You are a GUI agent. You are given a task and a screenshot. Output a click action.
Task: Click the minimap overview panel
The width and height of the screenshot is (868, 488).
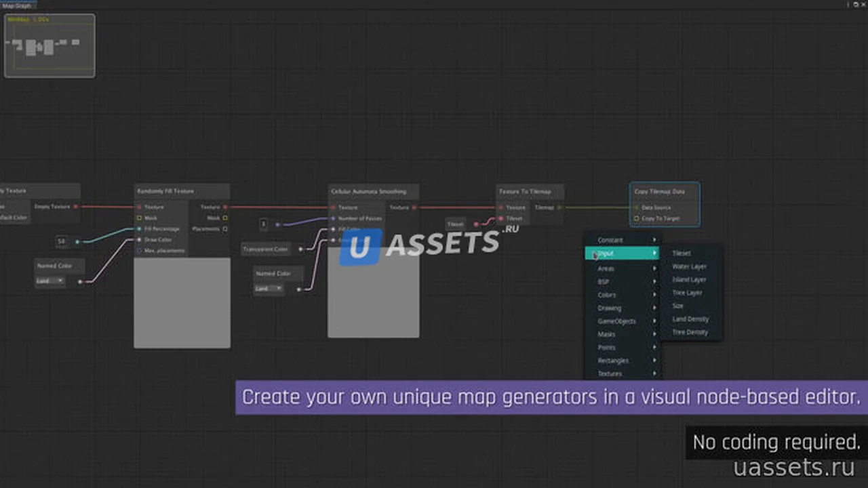coord(50,45)
